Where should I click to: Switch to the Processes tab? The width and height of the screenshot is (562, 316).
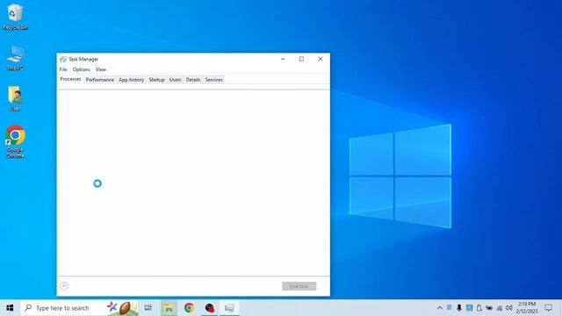pos(70,79)
